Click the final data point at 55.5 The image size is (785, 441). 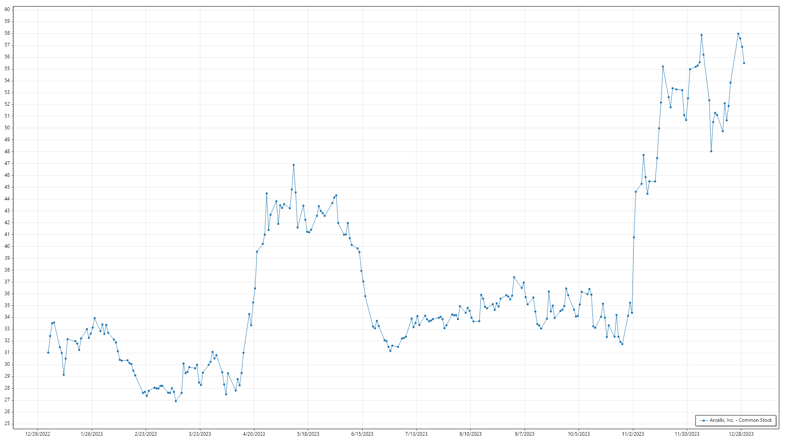pyautogui.click(x=744, y=63)
